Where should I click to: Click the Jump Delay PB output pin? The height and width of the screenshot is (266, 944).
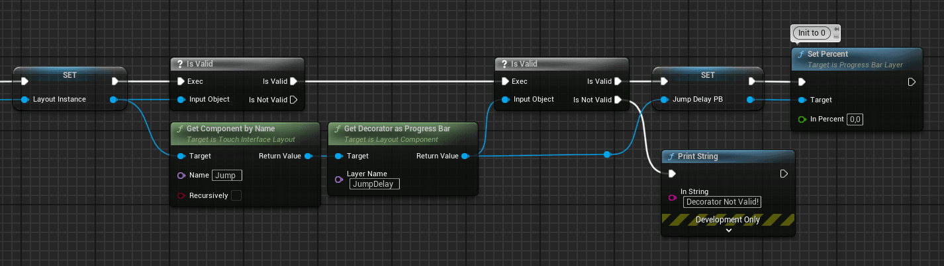point(750,100)
